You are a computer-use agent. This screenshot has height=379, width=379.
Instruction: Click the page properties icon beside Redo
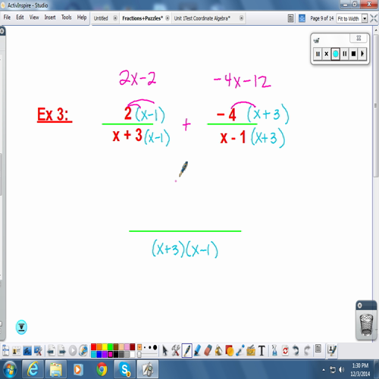(x=318, y=349)
